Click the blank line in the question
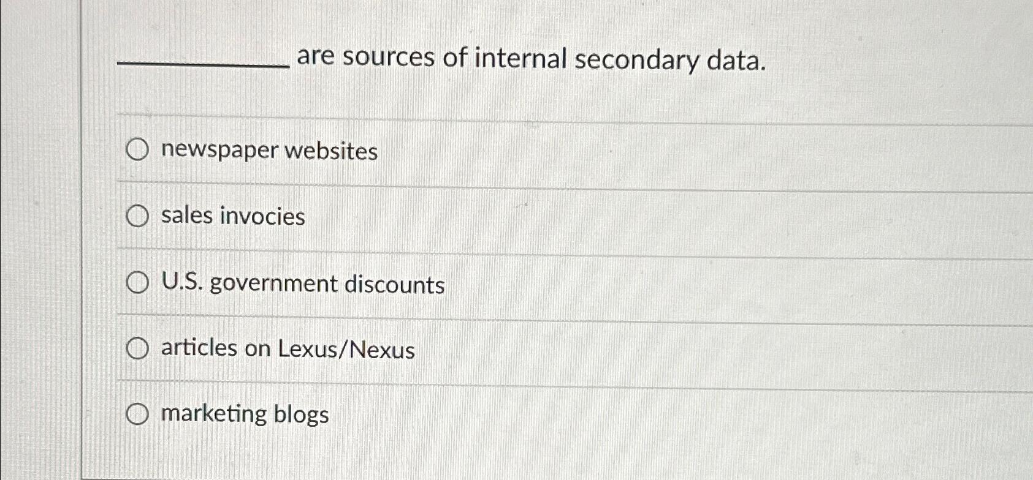 (x=202, y=66)
